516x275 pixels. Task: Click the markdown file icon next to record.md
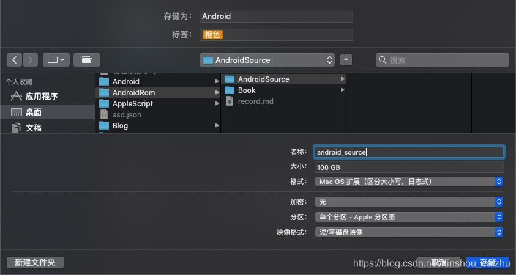pyautogui.click(x=230, y=101)
